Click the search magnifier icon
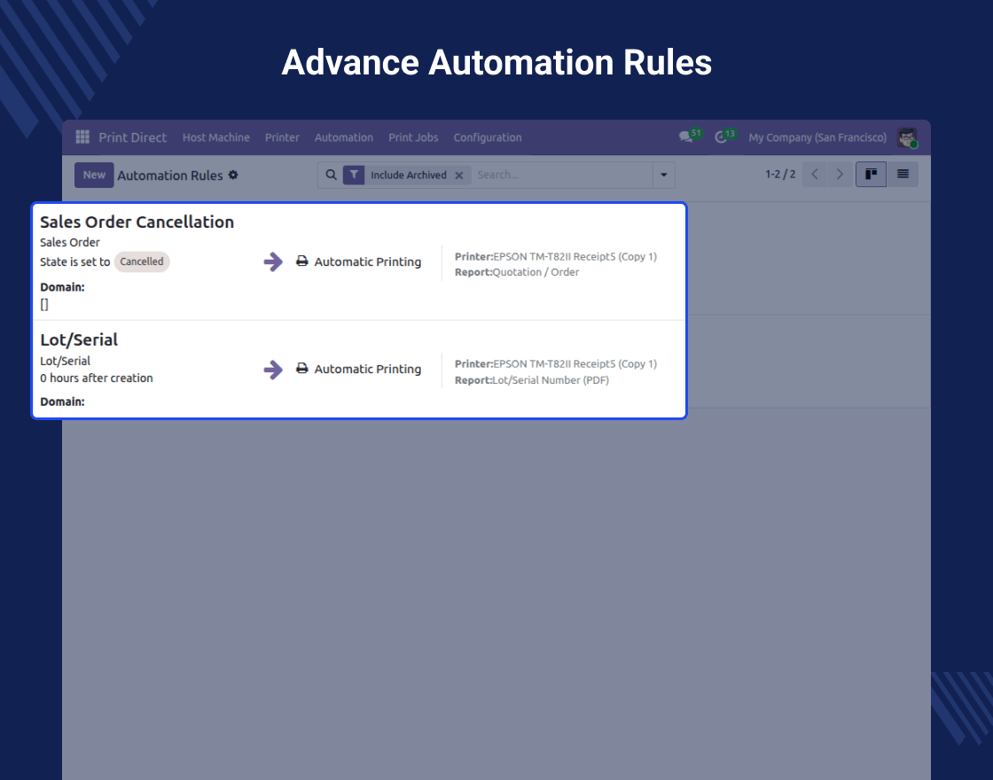 pos(332,175)
